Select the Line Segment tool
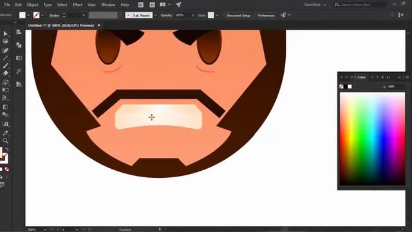Viewport: 412px width, 232px height. coord(5,58)
